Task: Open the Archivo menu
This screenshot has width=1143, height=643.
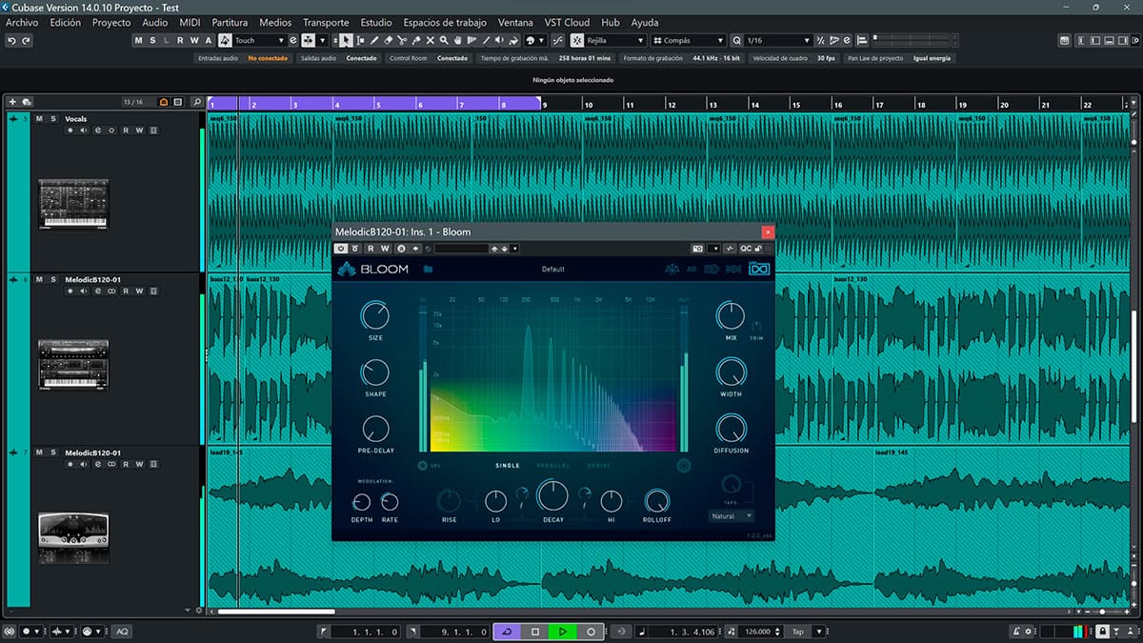Action: tap(22, 22)
